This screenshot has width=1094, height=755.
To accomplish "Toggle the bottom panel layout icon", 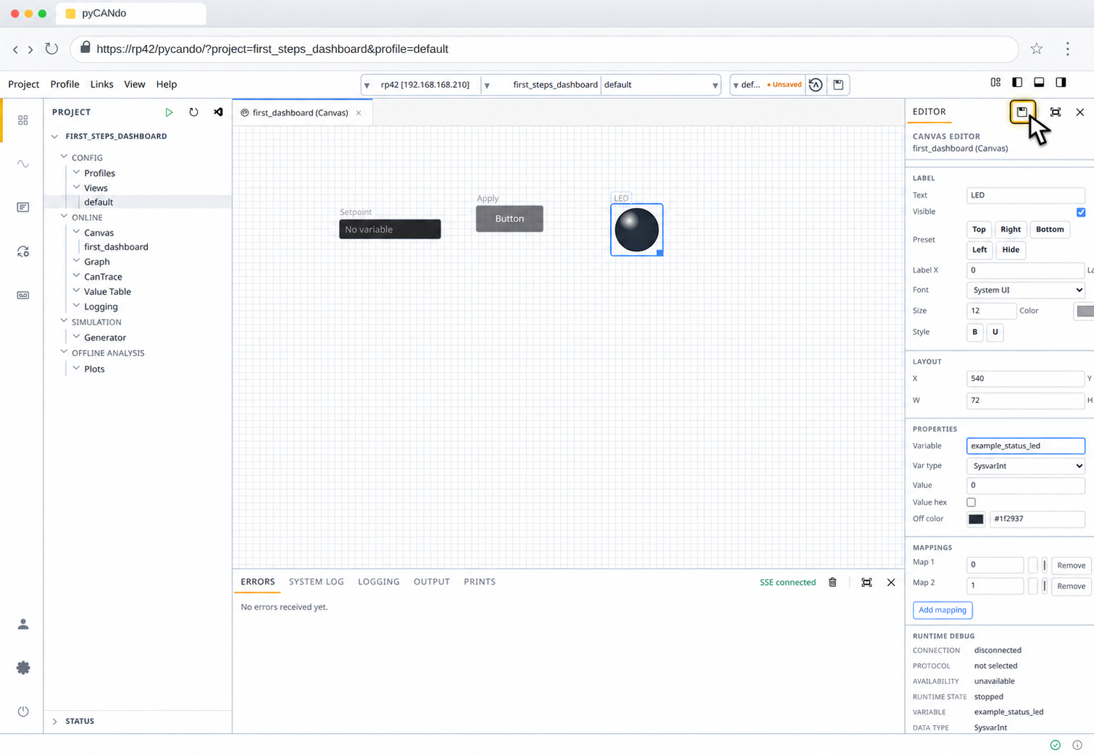I will click(x=1039, y=83).
